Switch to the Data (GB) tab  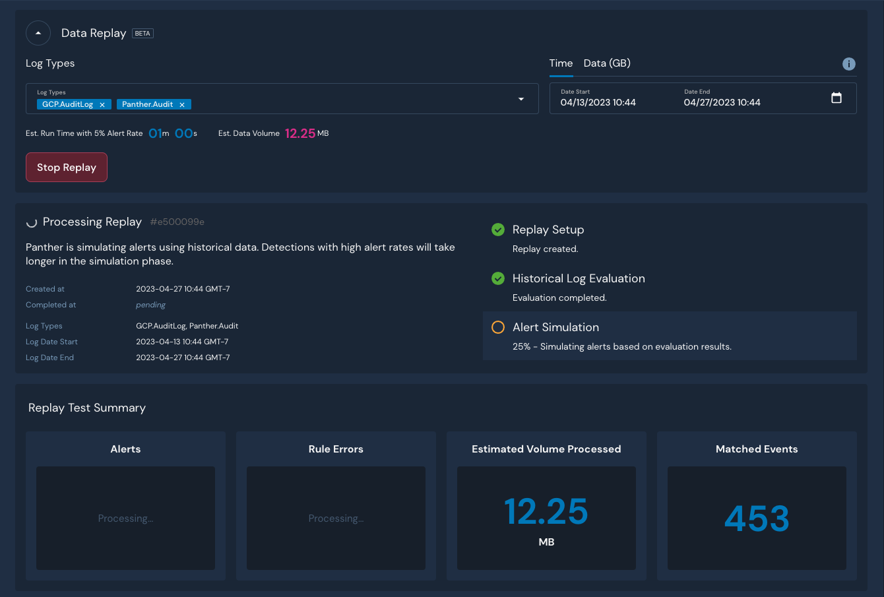click(x=607, y=63)
